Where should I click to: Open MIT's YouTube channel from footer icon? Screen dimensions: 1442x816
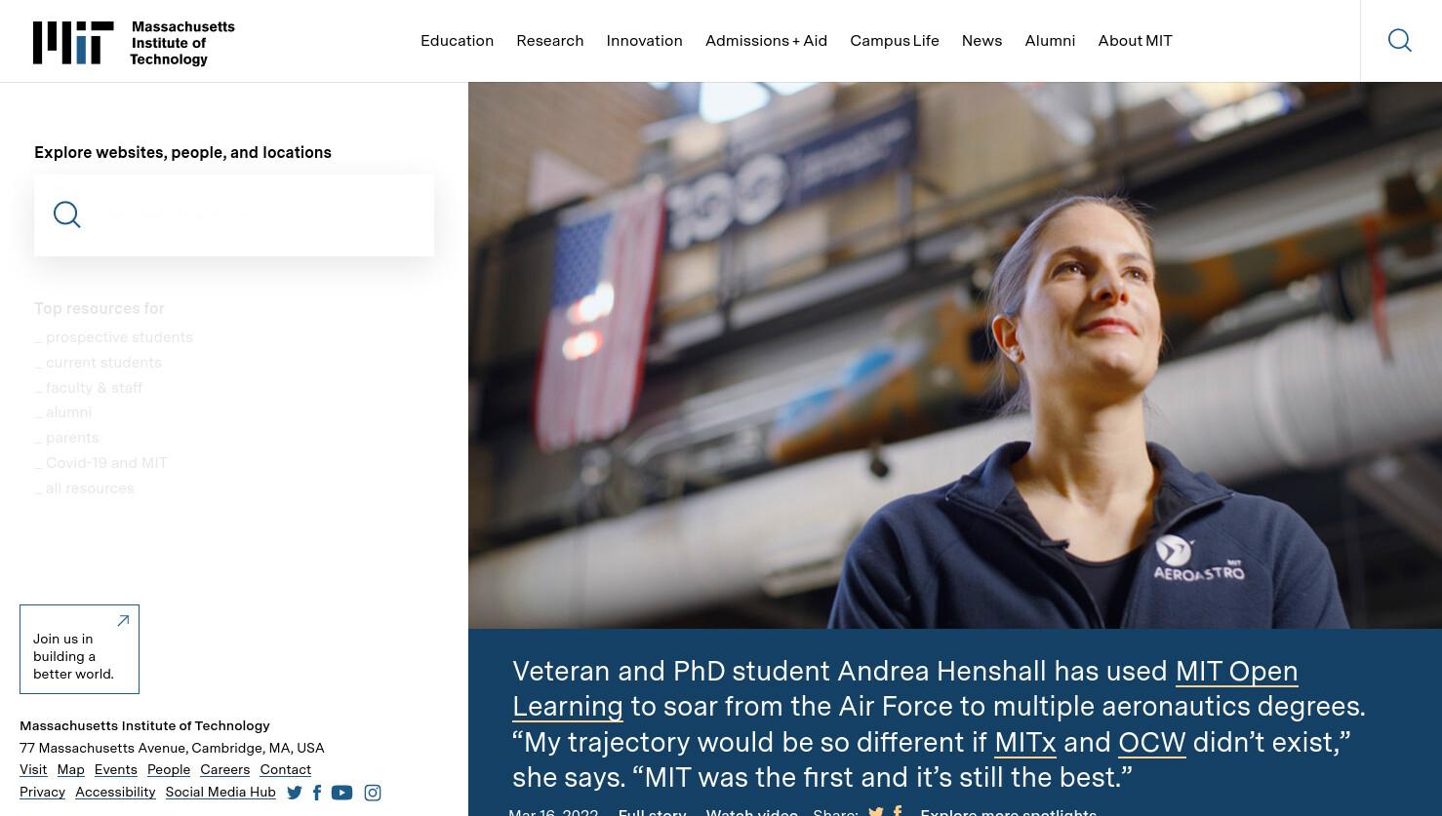click(x=342, y=793)
